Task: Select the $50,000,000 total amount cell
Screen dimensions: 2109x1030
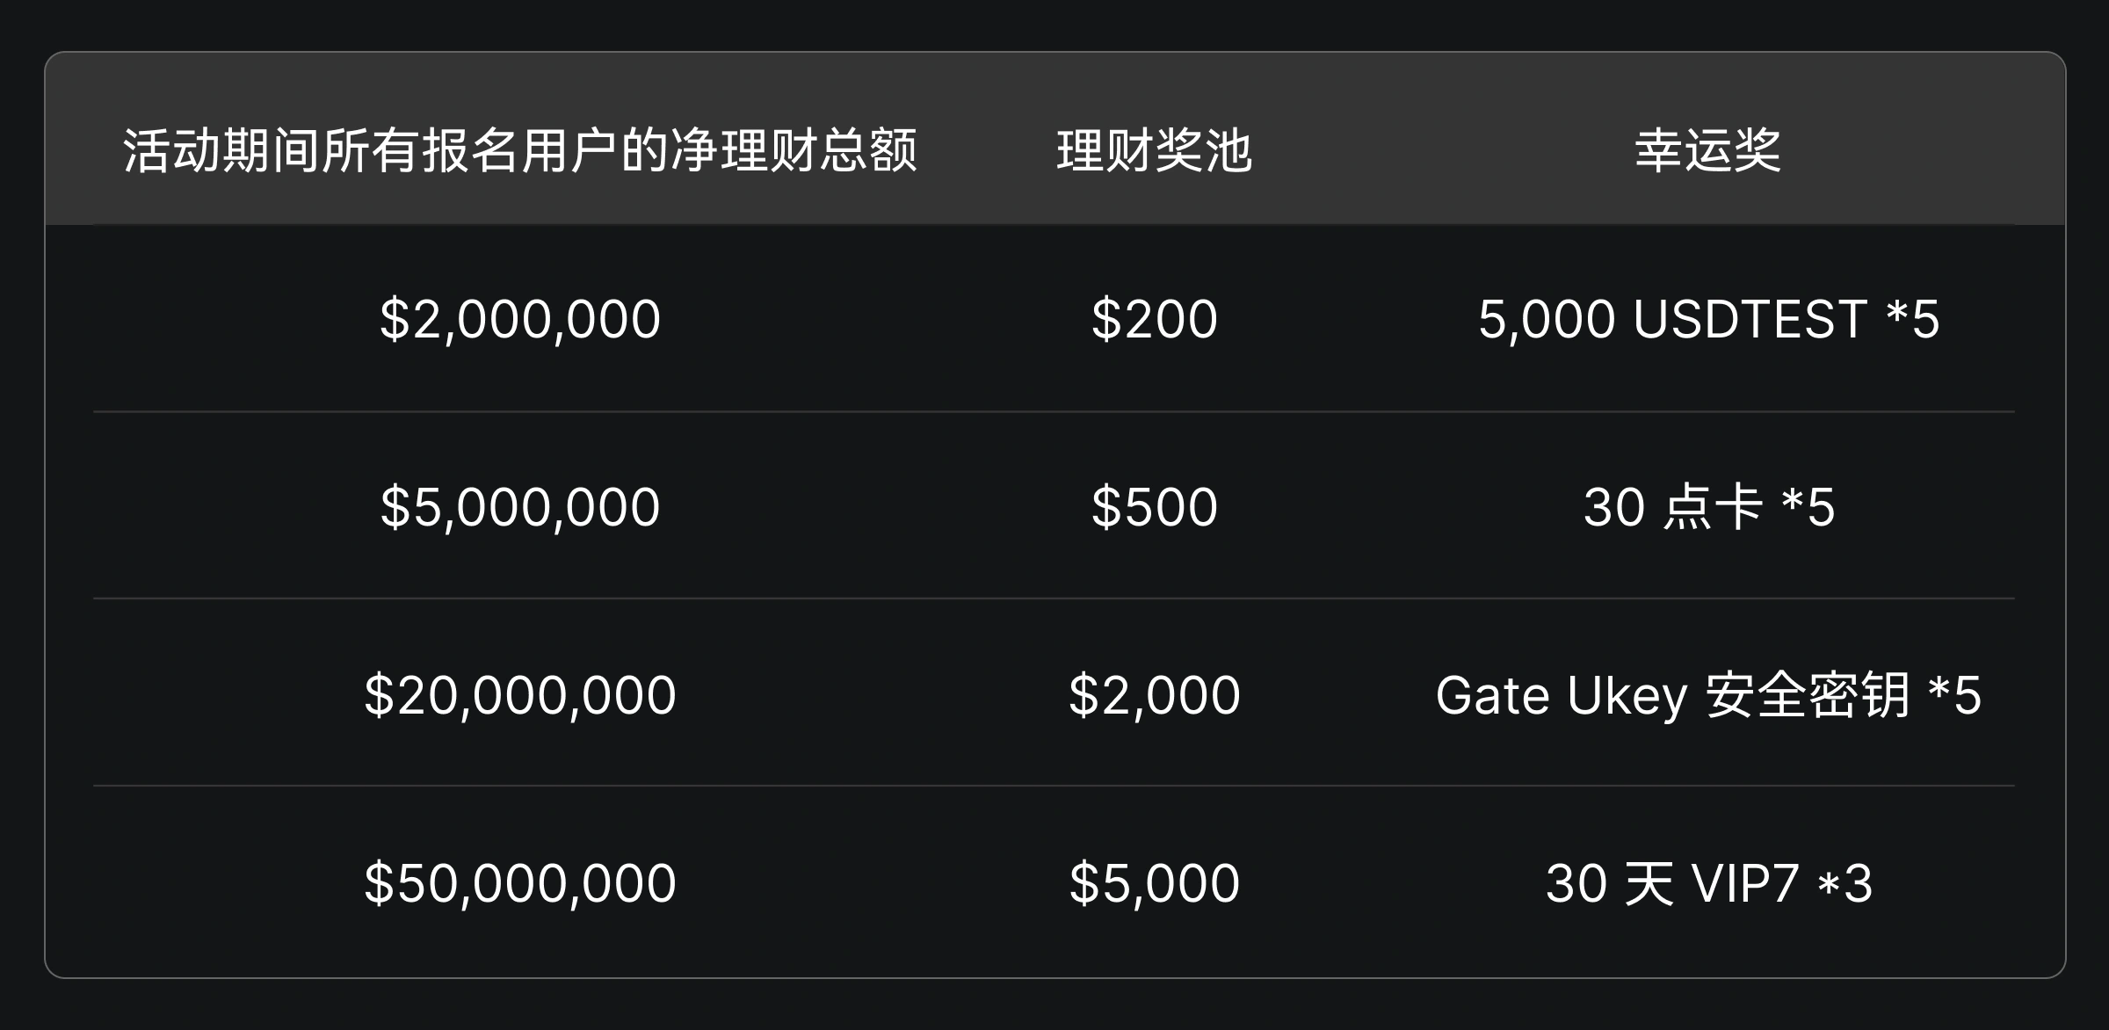Action: (520, 883)
